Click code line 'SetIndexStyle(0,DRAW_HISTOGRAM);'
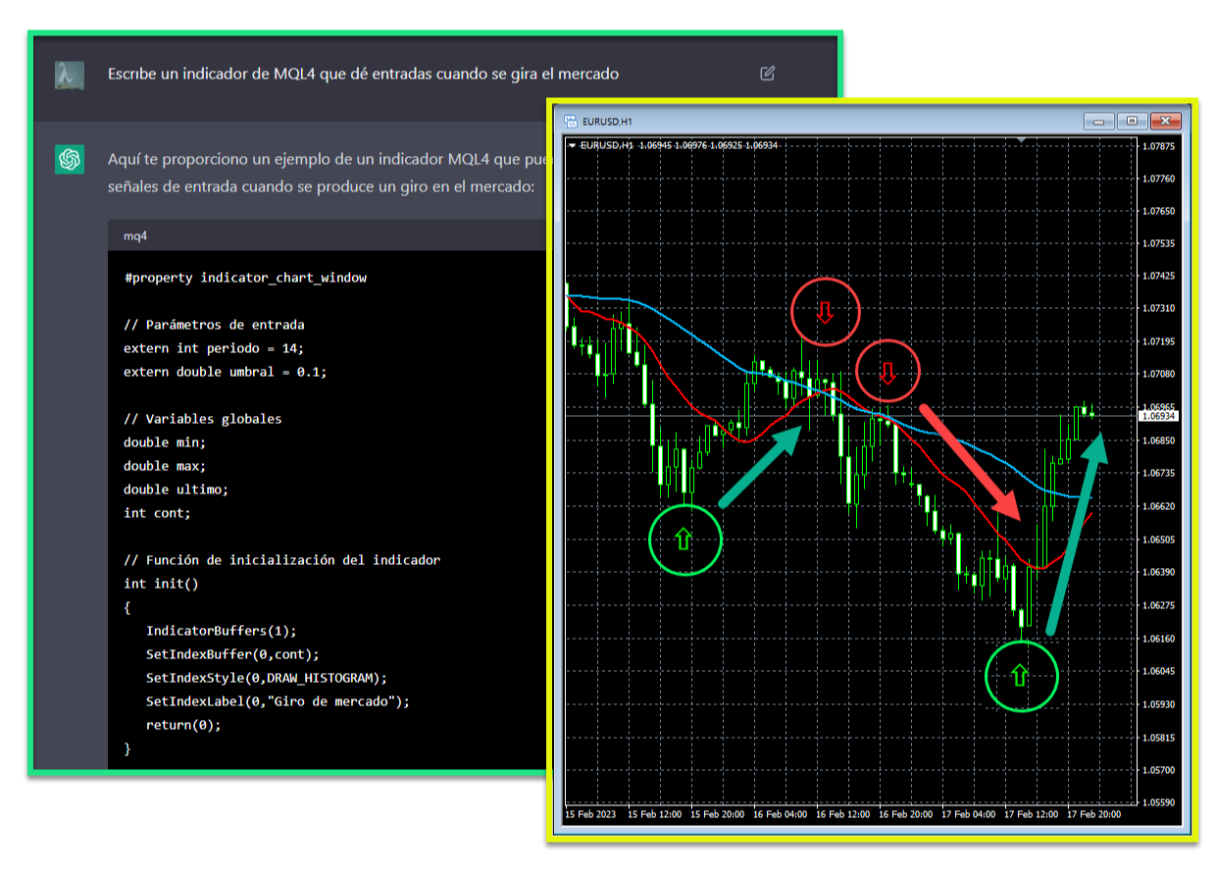The width and height of the screenshot is (1216, 874). pos(267,678)
